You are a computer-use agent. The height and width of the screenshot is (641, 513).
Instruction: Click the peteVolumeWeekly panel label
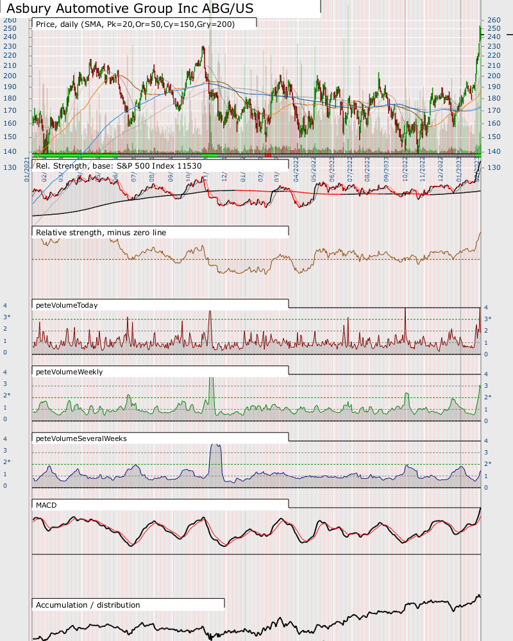coord(69,372)
